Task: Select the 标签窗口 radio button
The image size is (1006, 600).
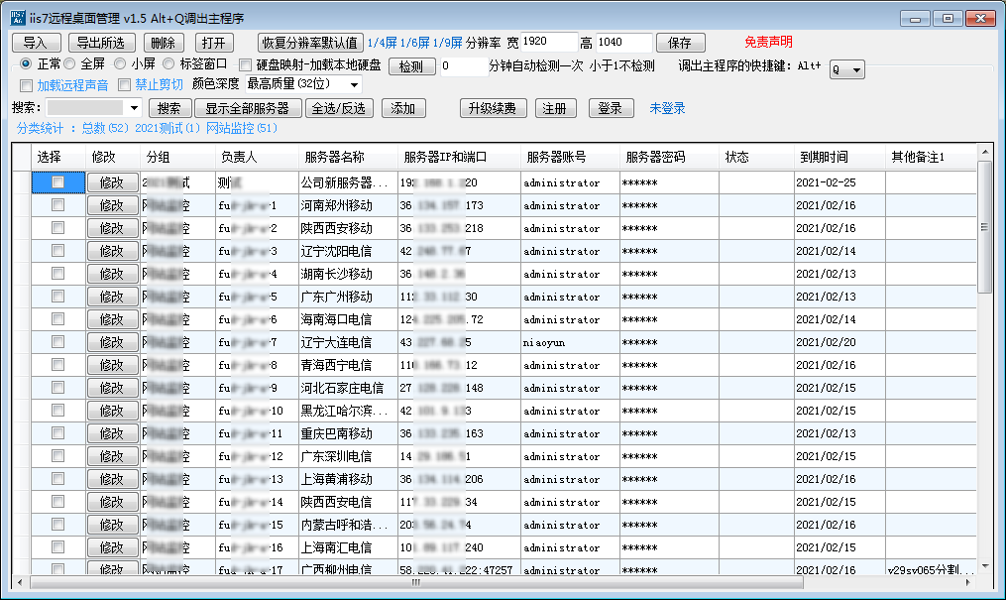Action: [x=168, y=63]
